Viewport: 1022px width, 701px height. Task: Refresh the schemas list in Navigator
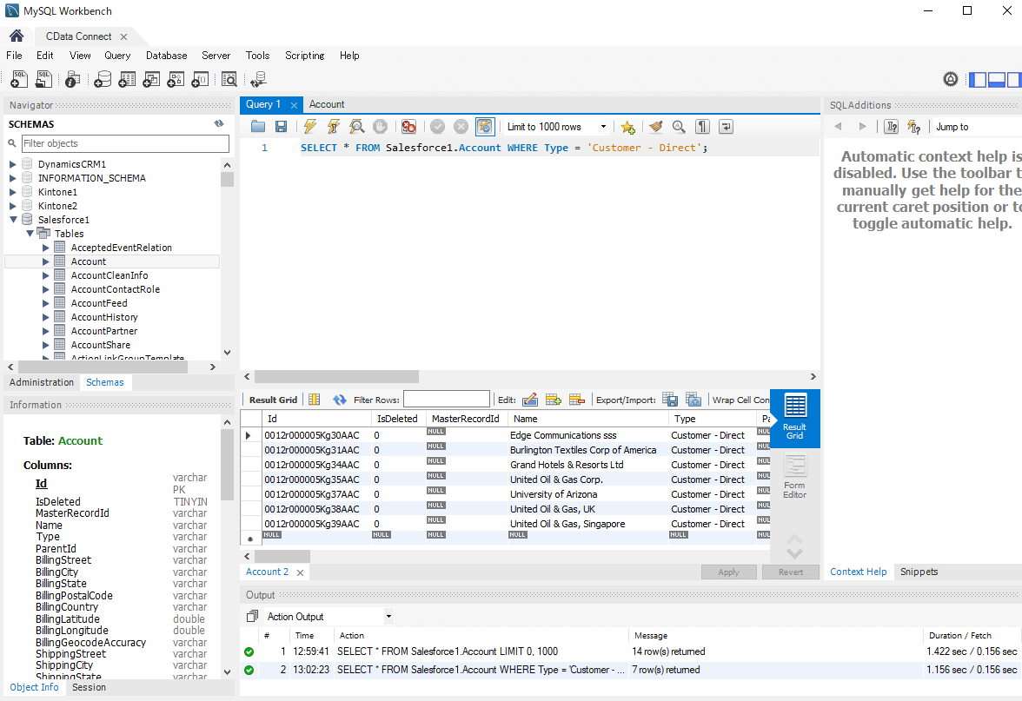(219, 124)
